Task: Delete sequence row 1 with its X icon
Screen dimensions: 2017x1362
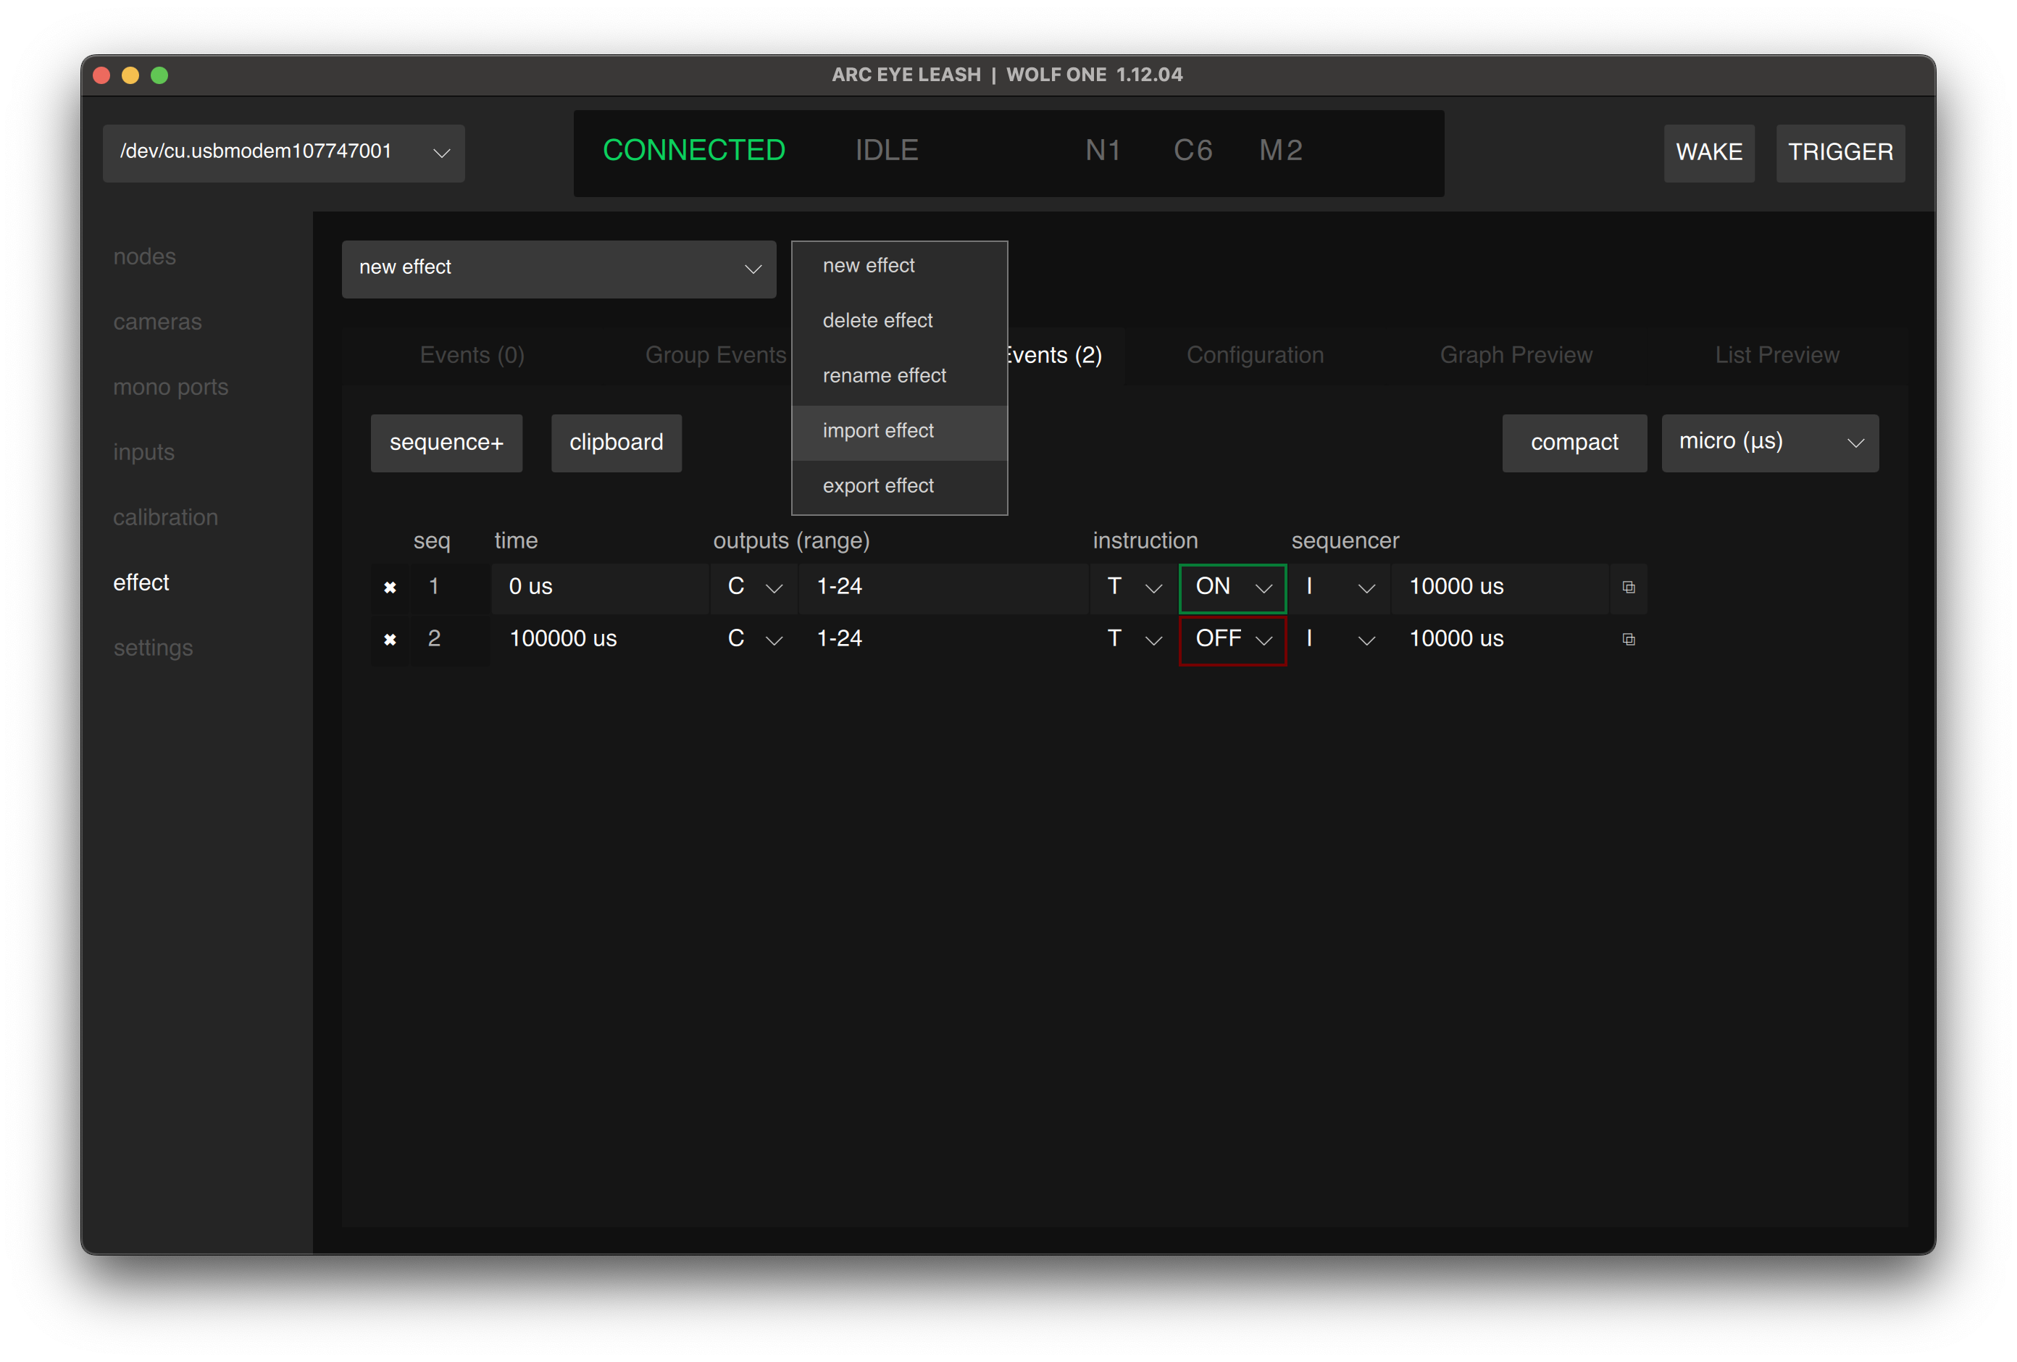Action: (390, 588)
